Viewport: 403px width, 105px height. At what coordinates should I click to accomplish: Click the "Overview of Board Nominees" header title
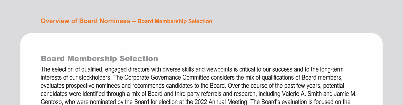coord(85,21)
